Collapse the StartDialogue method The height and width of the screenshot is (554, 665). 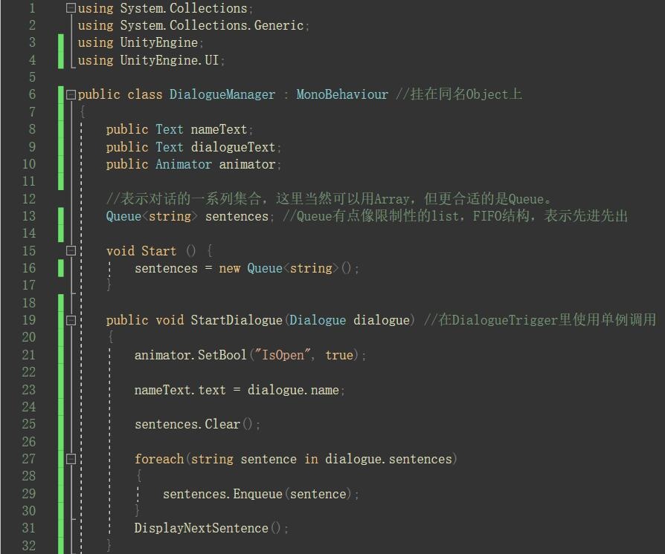click(x=71, y=320)
